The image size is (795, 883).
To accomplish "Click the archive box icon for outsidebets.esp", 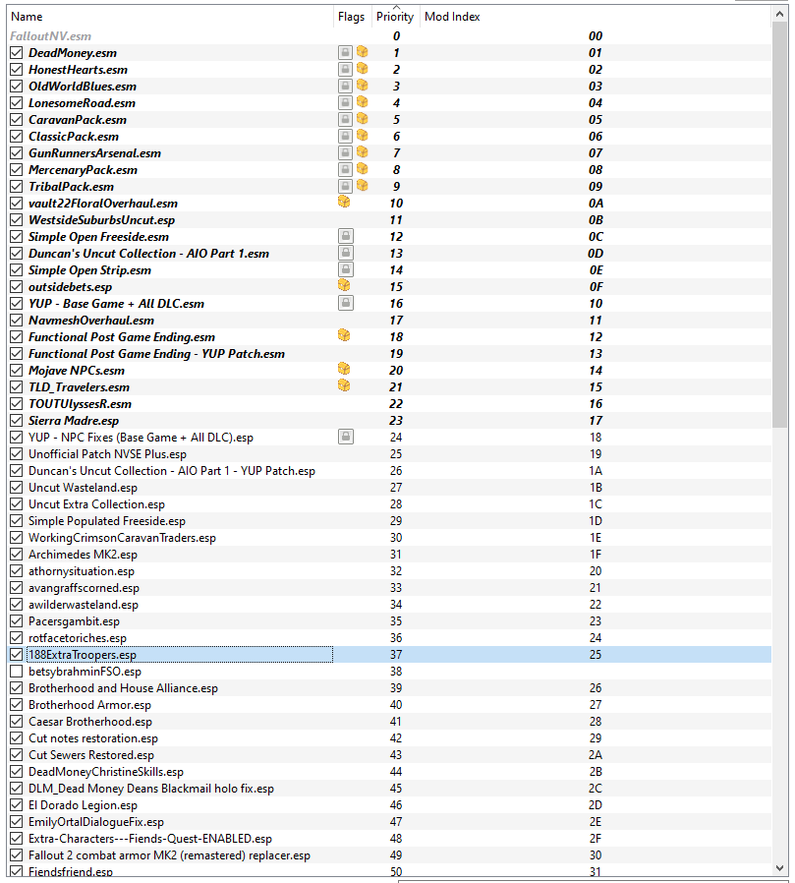I will pos(344,285).
